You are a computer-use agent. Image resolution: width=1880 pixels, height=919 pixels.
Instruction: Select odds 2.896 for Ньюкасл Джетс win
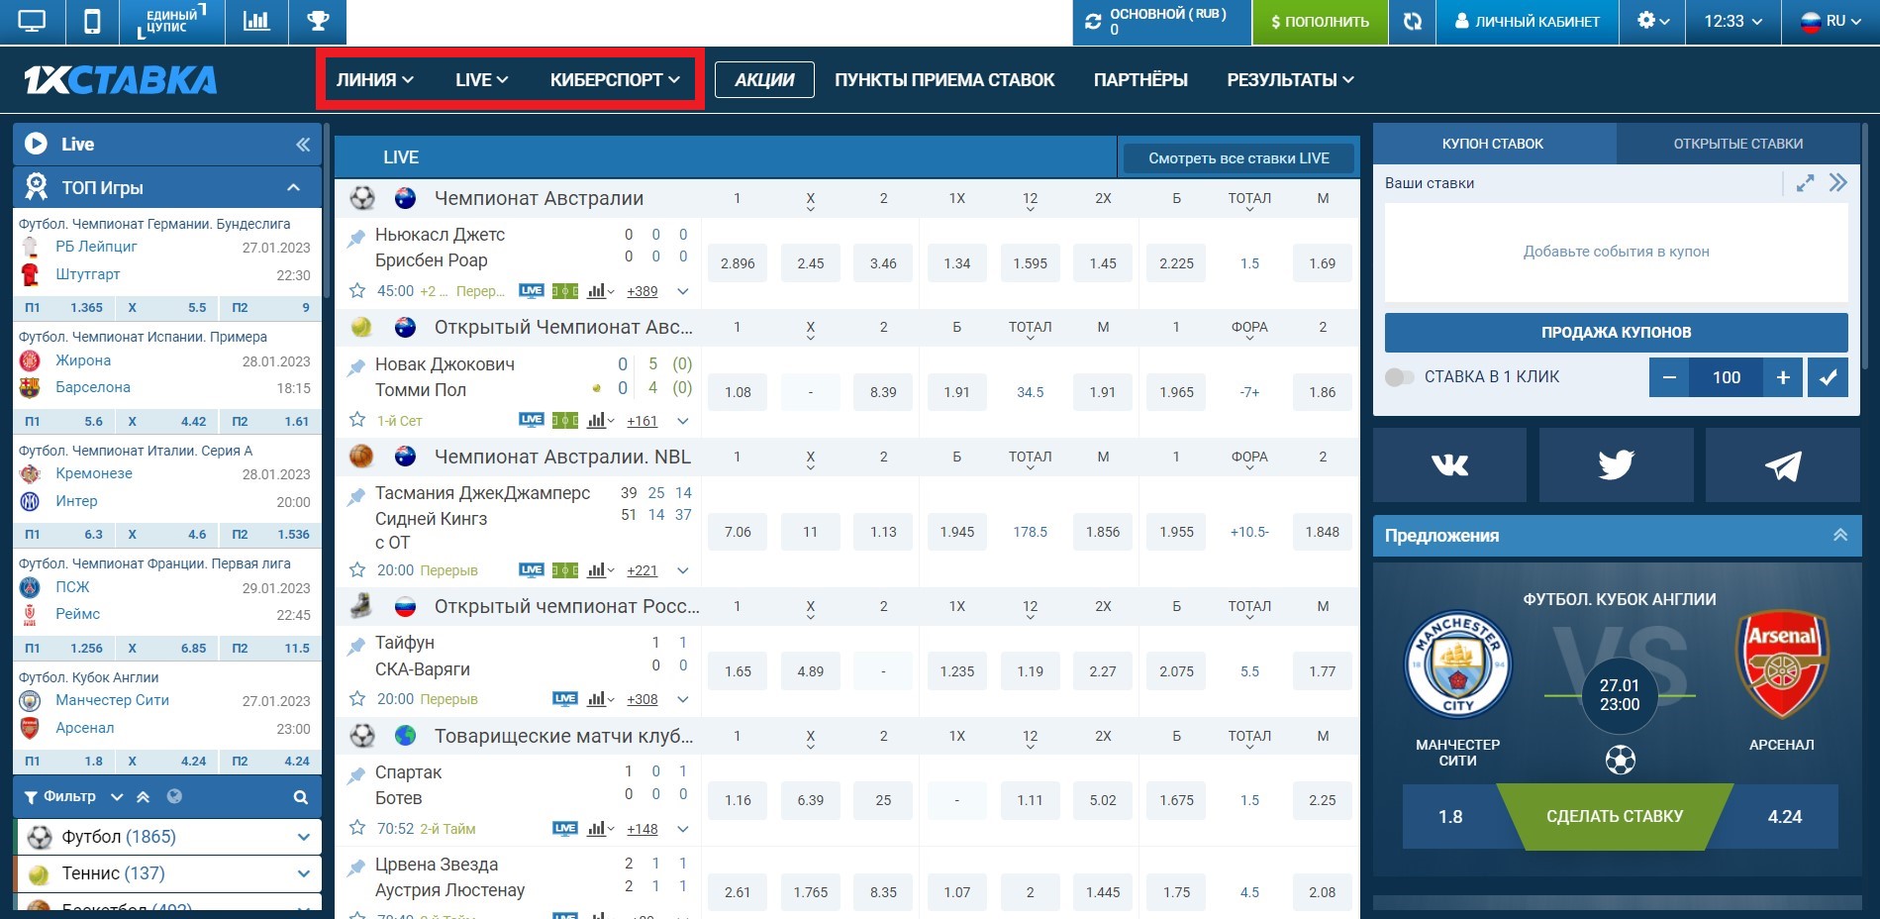coord(738,263)
